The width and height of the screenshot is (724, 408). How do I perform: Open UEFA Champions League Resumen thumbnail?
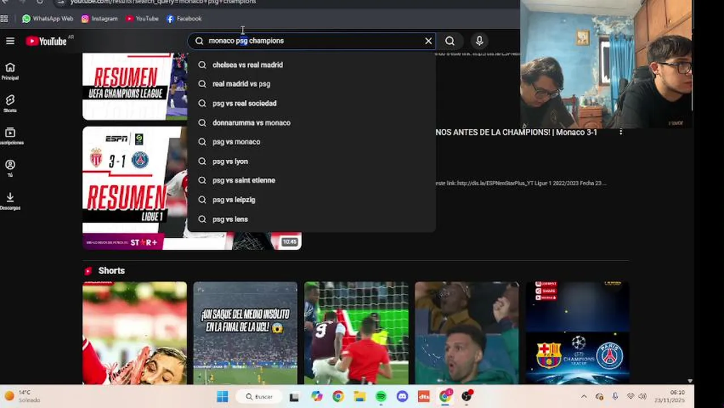pyautogui.click(x=135, y=86)
